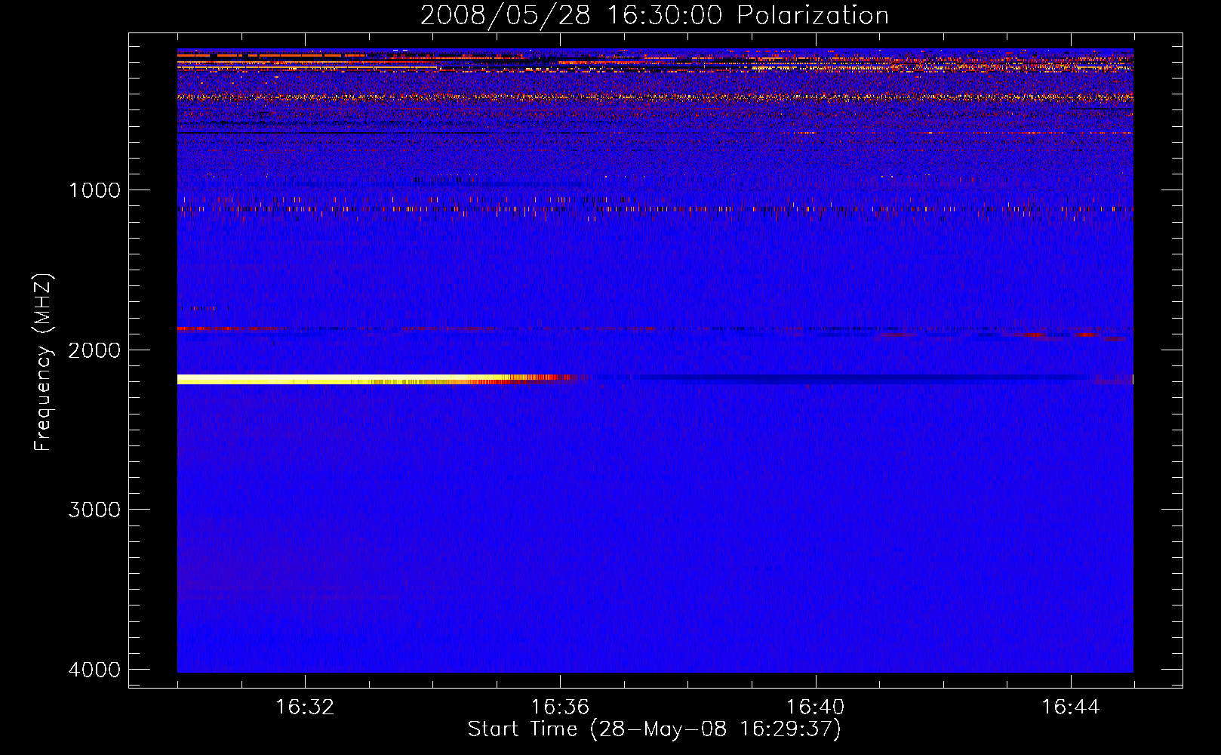The height and width of the screenshot is (755, 1221).
Task: Click the 16:40 time tick label
Action: click(815, 707)
